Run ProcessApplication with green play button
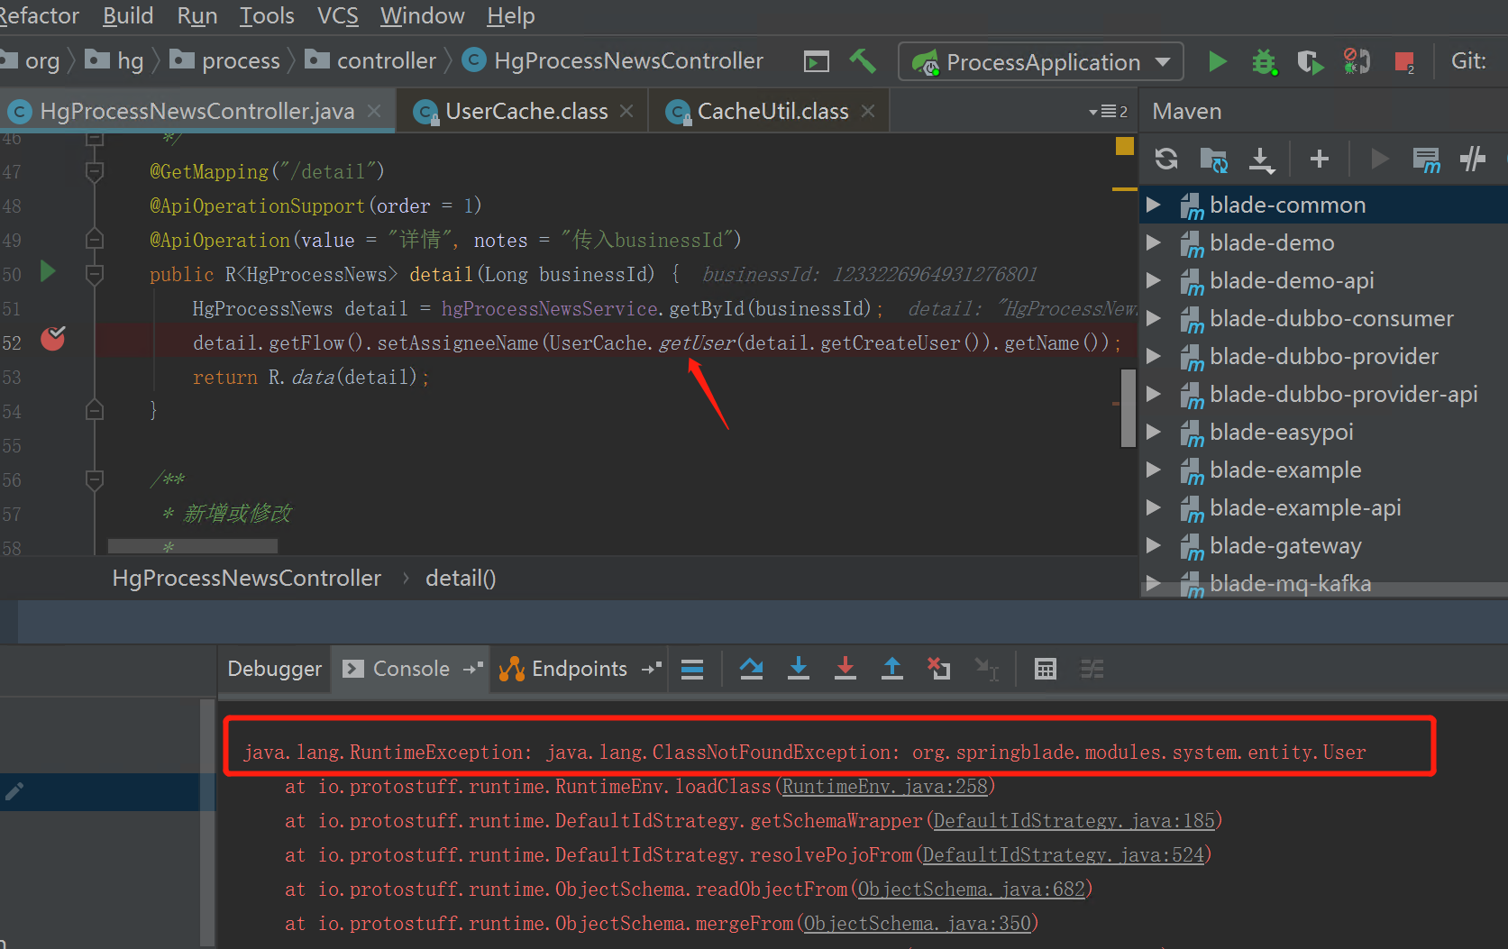This screenshot has width=1508, height=949. point(1217,61)
